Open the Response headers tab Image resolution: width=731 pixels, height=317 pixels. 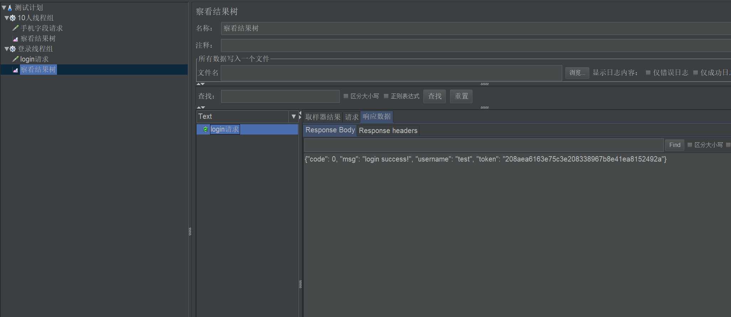pyautogui.click(x=388, y=131)
